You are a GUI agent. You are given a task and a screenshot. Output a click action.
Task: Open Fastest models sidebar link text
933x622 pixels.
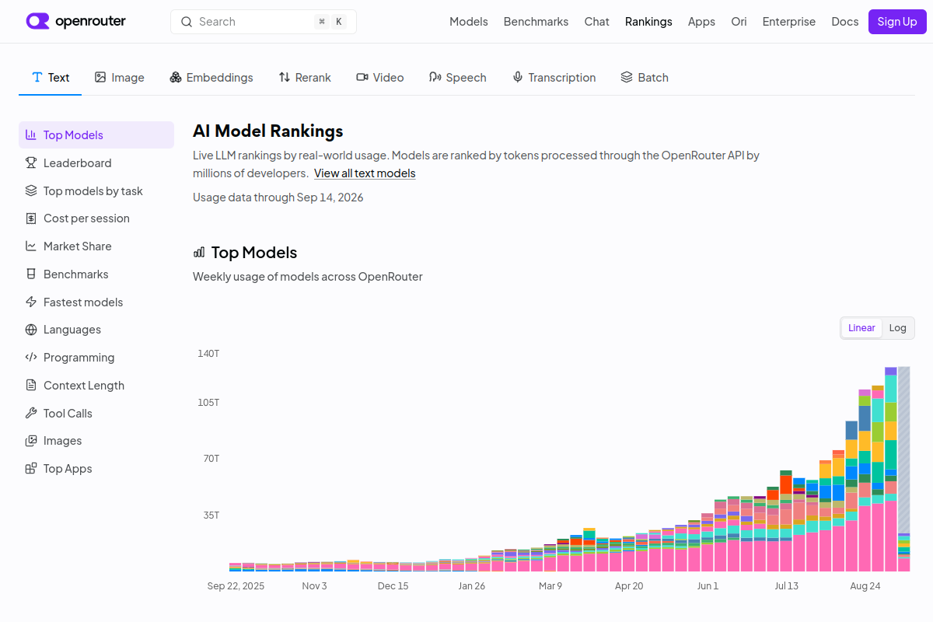83,302
